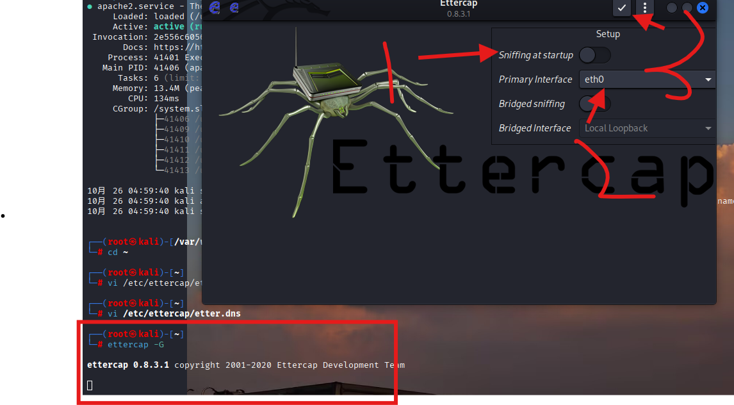This screenshot has height=405, width=734.
Task: Click the 'vi /etc/ettercap/etter.dns' terminal line
Action: 174,313
